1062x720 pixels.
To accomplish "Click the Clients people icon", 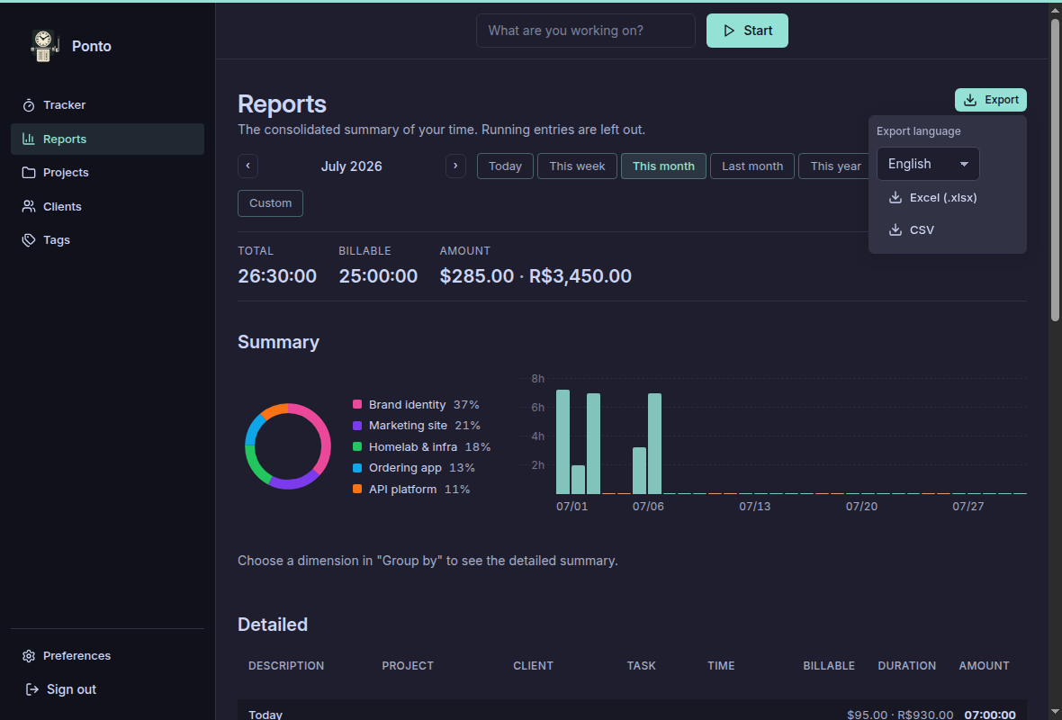I will [29, 207].
